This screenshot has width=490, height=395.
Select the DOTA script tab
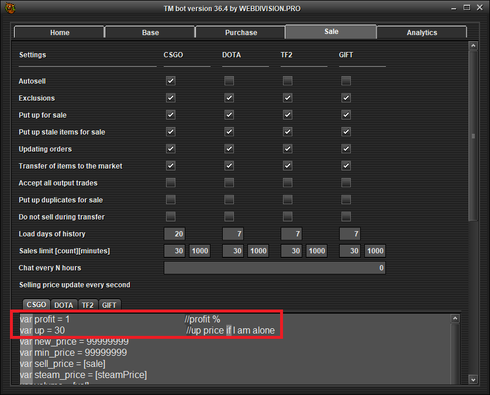(64, 305)
